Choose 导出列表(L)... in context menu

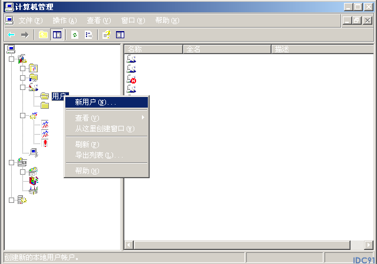tap(107, 155)
